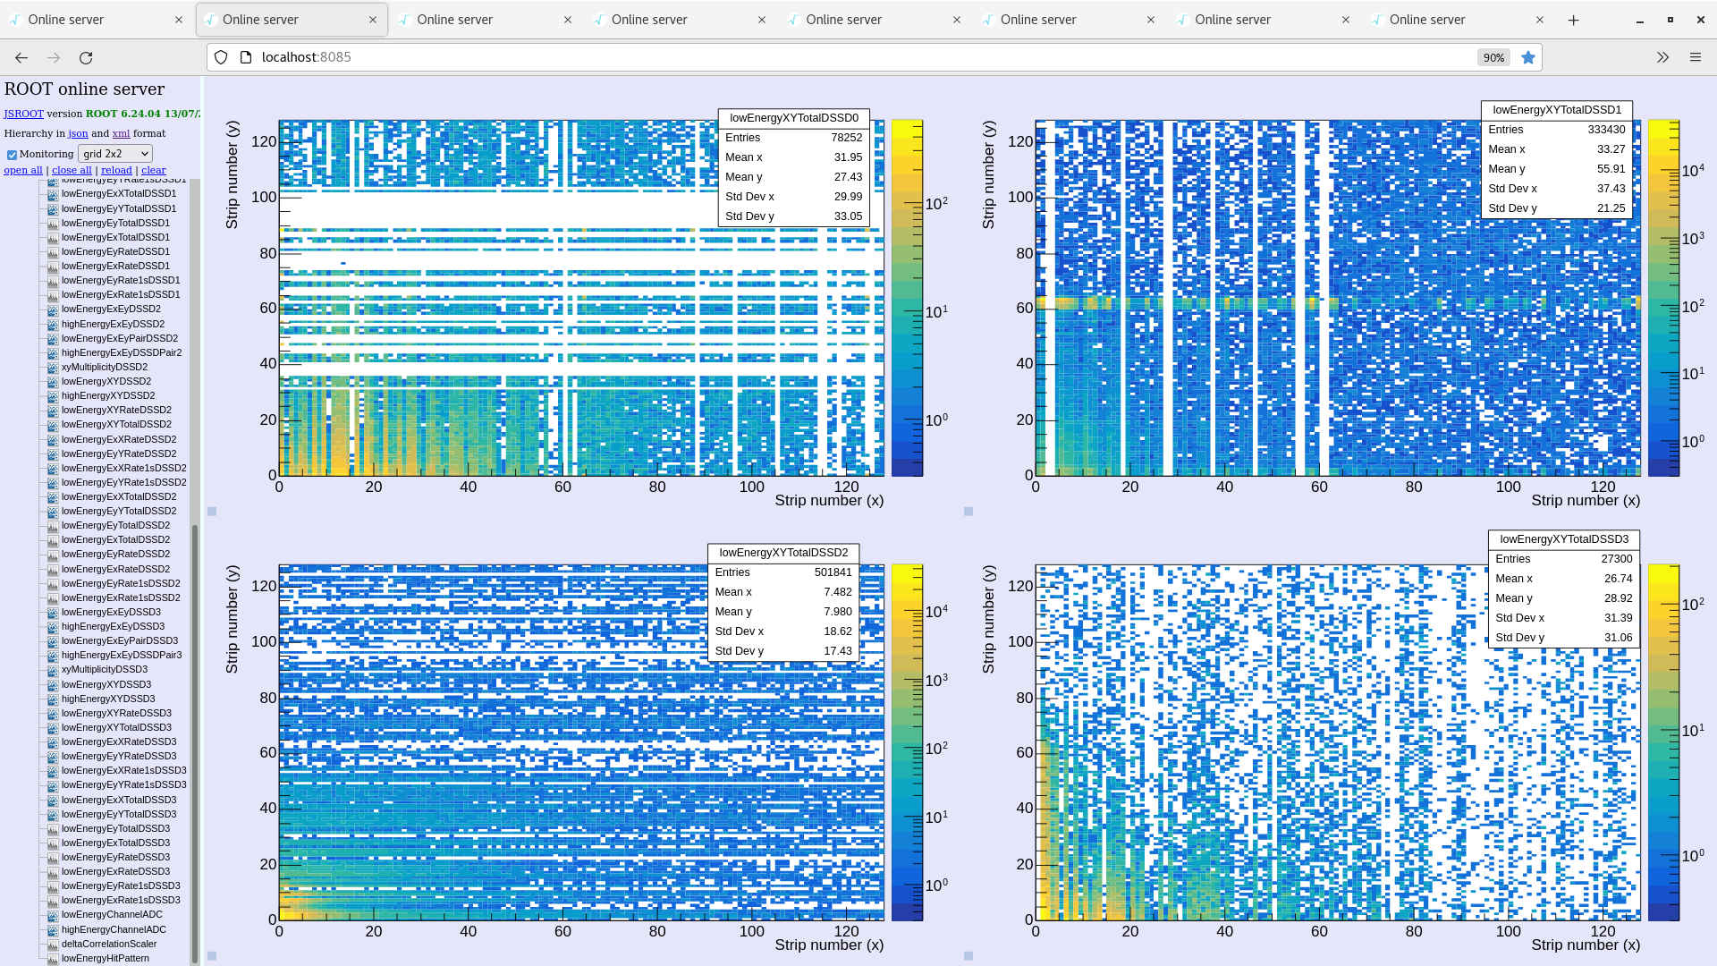
Task: Click the icon beside lowEnergyChannelADC
Action: 53,915
